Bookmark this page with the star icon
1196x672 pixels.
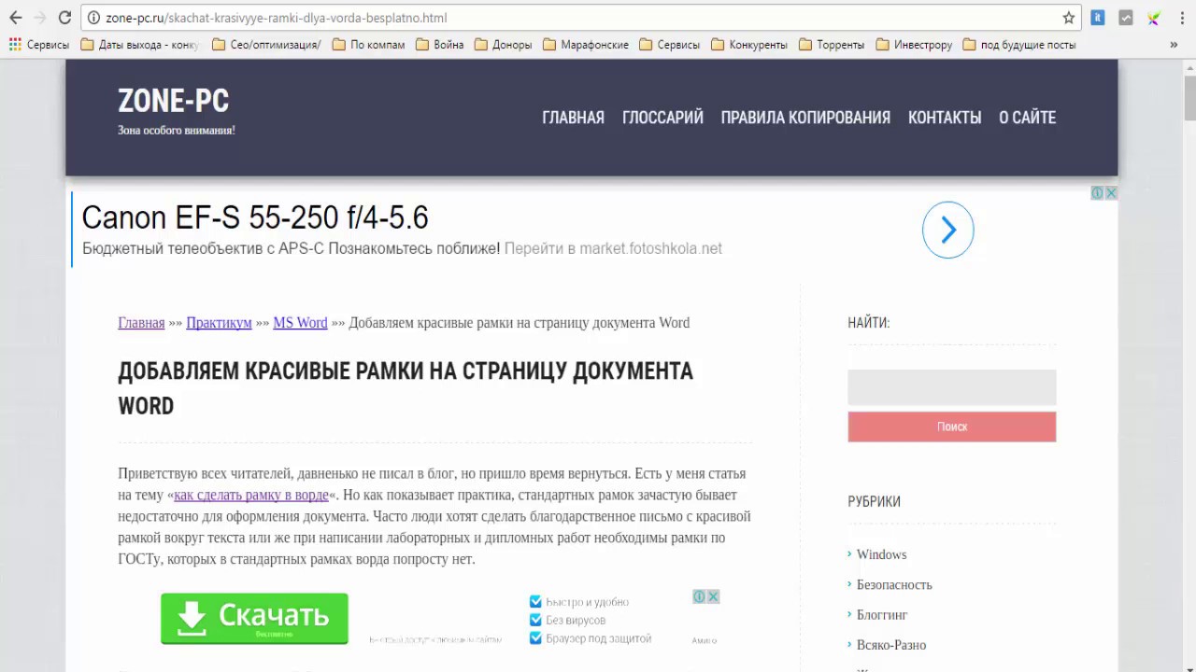coord(1069,18)
